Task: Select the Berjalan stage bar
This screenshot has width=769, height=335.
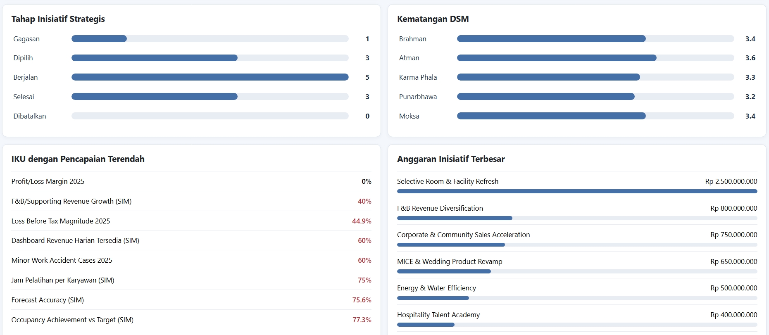Action: pos(210,77)
